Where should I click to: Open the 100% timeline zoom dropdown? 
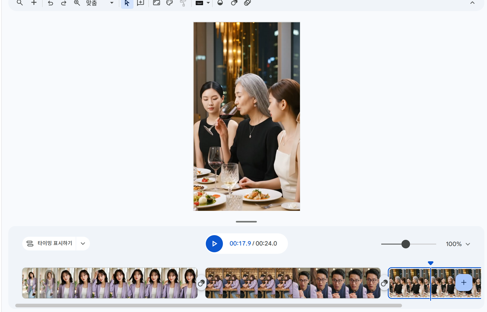point(458,244)
